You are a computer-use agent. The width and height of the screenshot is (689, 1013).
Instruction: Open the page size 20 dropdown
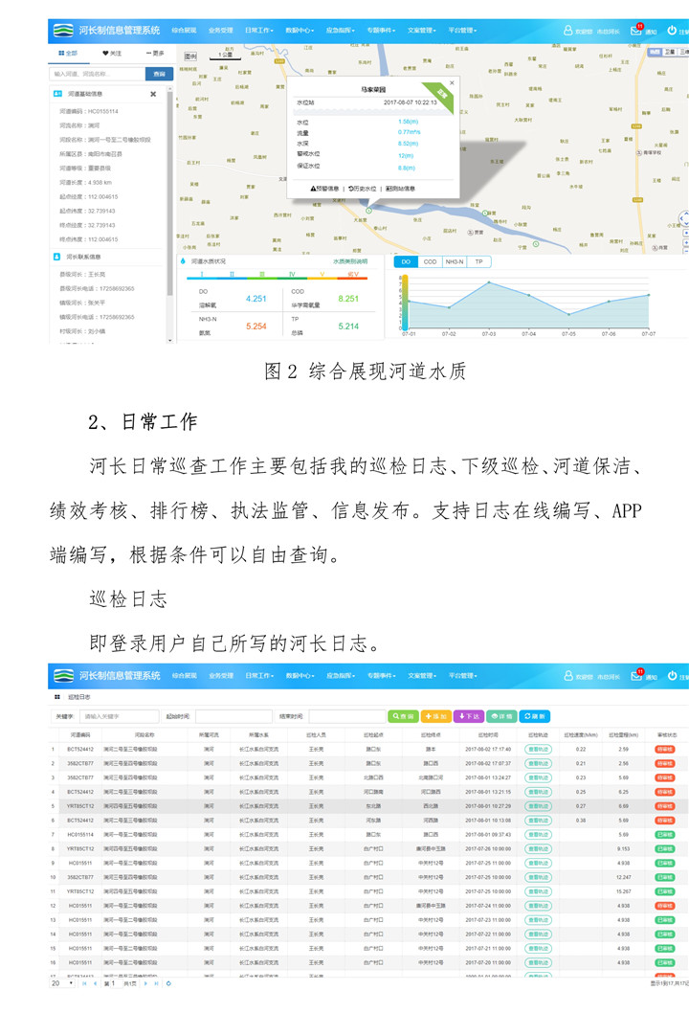[62, 983]
